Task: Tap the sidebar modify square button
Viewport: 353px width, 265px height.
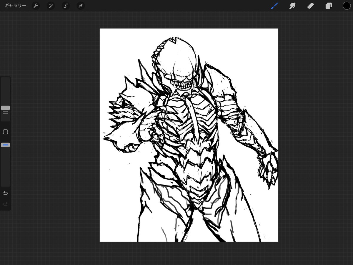Action: pos(5,132)
